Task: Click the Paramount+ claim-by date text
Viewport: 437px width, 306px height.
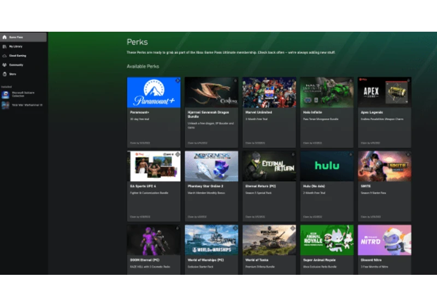Action: pos(140,143)
